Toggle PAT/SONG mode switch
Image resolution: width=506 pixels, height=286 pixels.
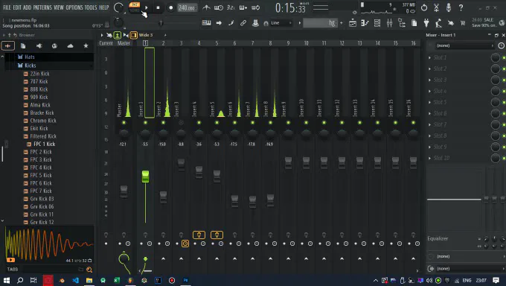pyautogui.click(x=134, y=7)
